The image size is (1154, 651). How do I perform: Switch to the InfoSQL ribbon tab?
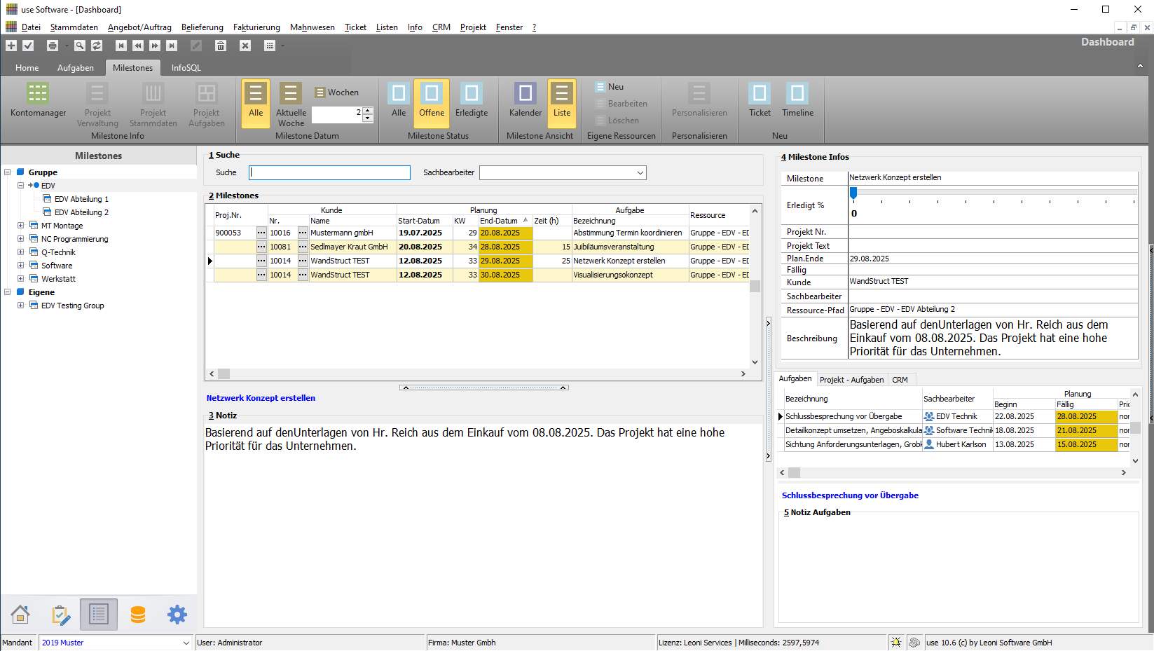pos(186,68)
